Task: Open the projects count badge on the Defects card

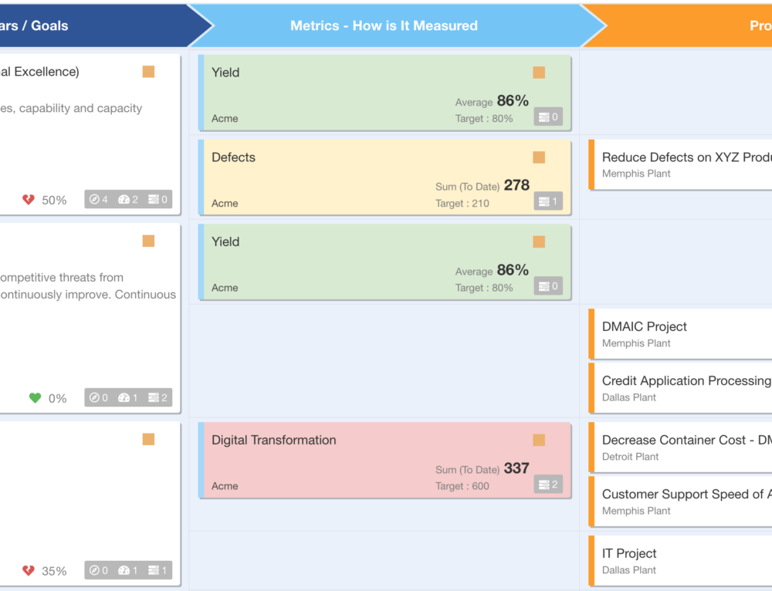Action: tap(548, 201)
